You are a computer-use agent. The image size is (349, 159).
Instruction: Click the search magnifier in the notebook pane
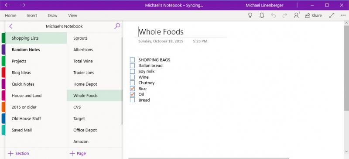[117, 26]
